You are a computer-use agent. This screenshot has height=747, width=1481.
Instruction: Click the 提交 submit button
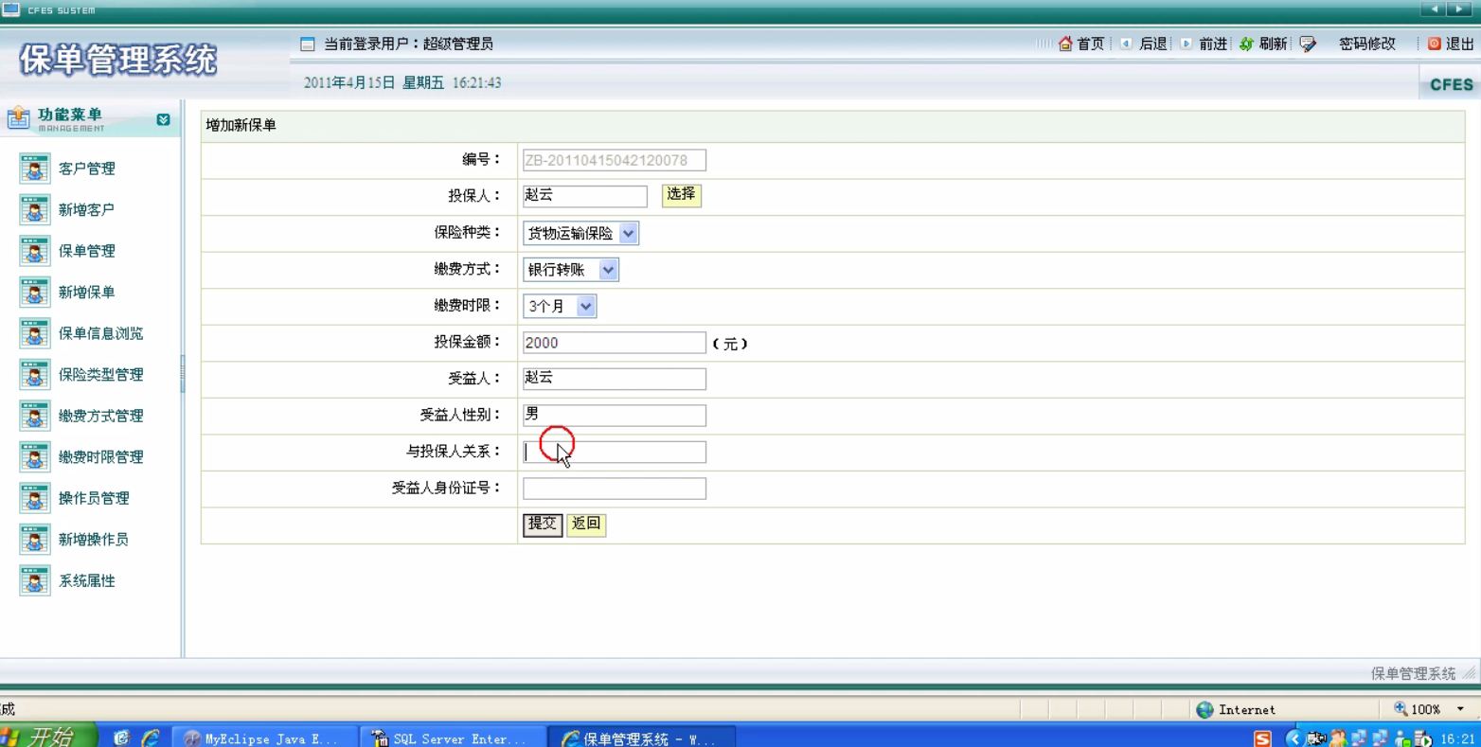[543, 525]
